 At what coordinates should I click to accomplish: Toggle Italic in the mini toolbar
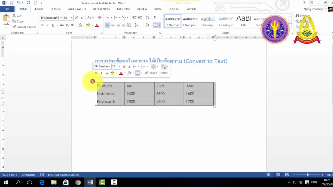(101, 73)
